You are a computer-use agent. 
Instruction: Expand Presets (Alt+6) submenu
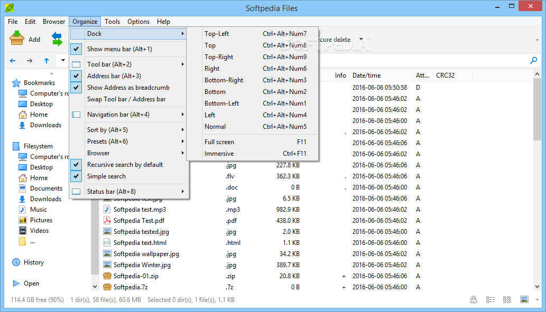click(129, 141)
